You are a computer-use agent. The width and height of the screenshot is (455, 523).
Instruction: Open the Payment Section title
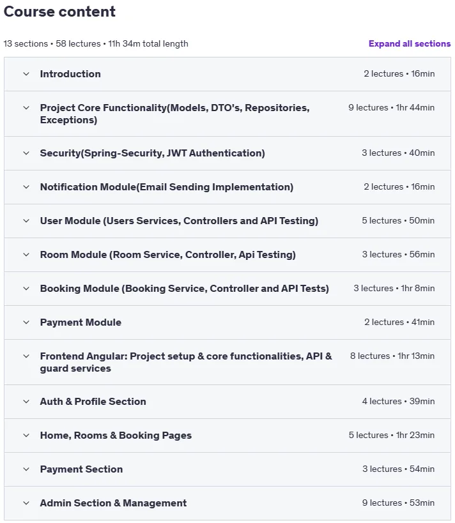[x=81, y=469]
